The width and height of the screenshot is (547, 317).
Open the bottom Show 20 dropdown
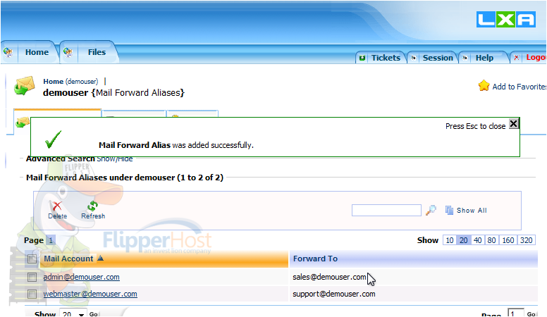pos(73,313)
